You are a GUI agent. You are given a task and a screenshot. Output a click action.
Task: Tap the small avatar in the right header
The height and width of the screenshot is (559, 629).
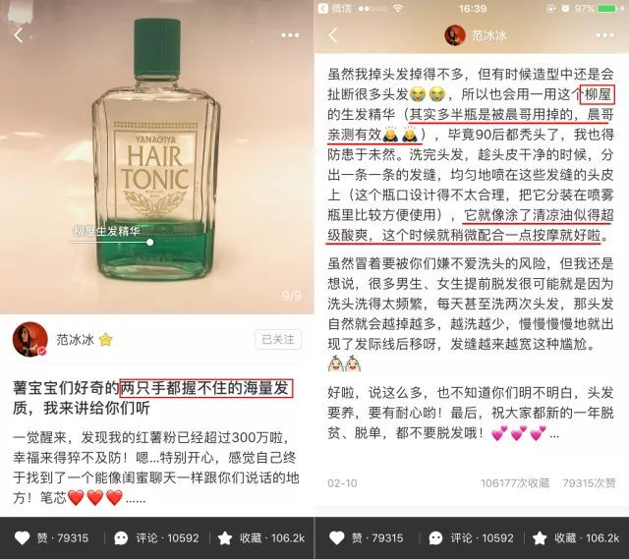pyautogui.click(x=455, y=35)
